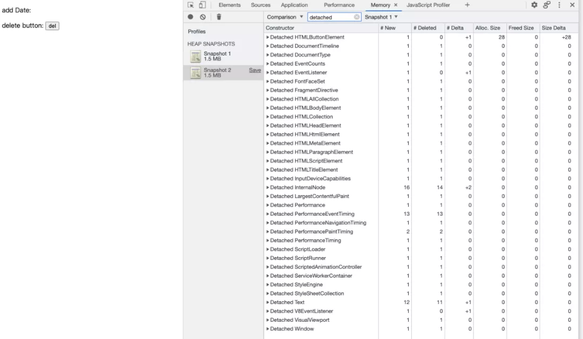Click the feedback people icon
583x339 pixels.
[x=546, y=5]
